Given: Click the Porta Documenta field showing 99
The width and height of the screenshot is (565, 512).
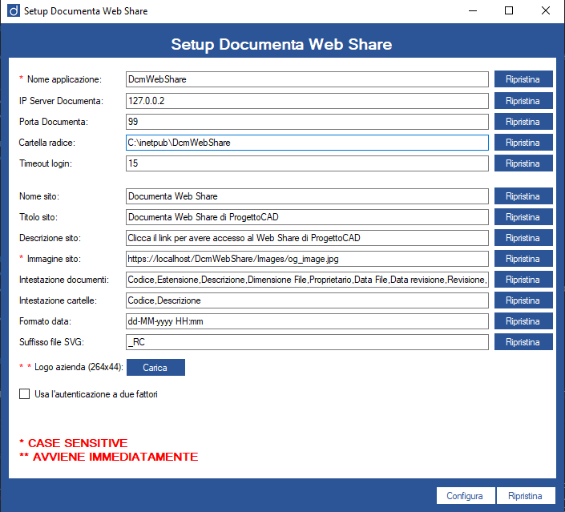Looking at the screenshot, I should 307,122.
